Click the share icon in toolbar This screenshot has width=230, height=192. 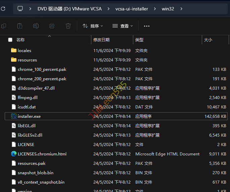pyautogui.click(x=52, y=26)
